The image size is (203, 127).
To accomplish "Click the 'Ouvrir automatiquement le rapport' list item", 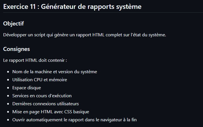I will (75, 120).
